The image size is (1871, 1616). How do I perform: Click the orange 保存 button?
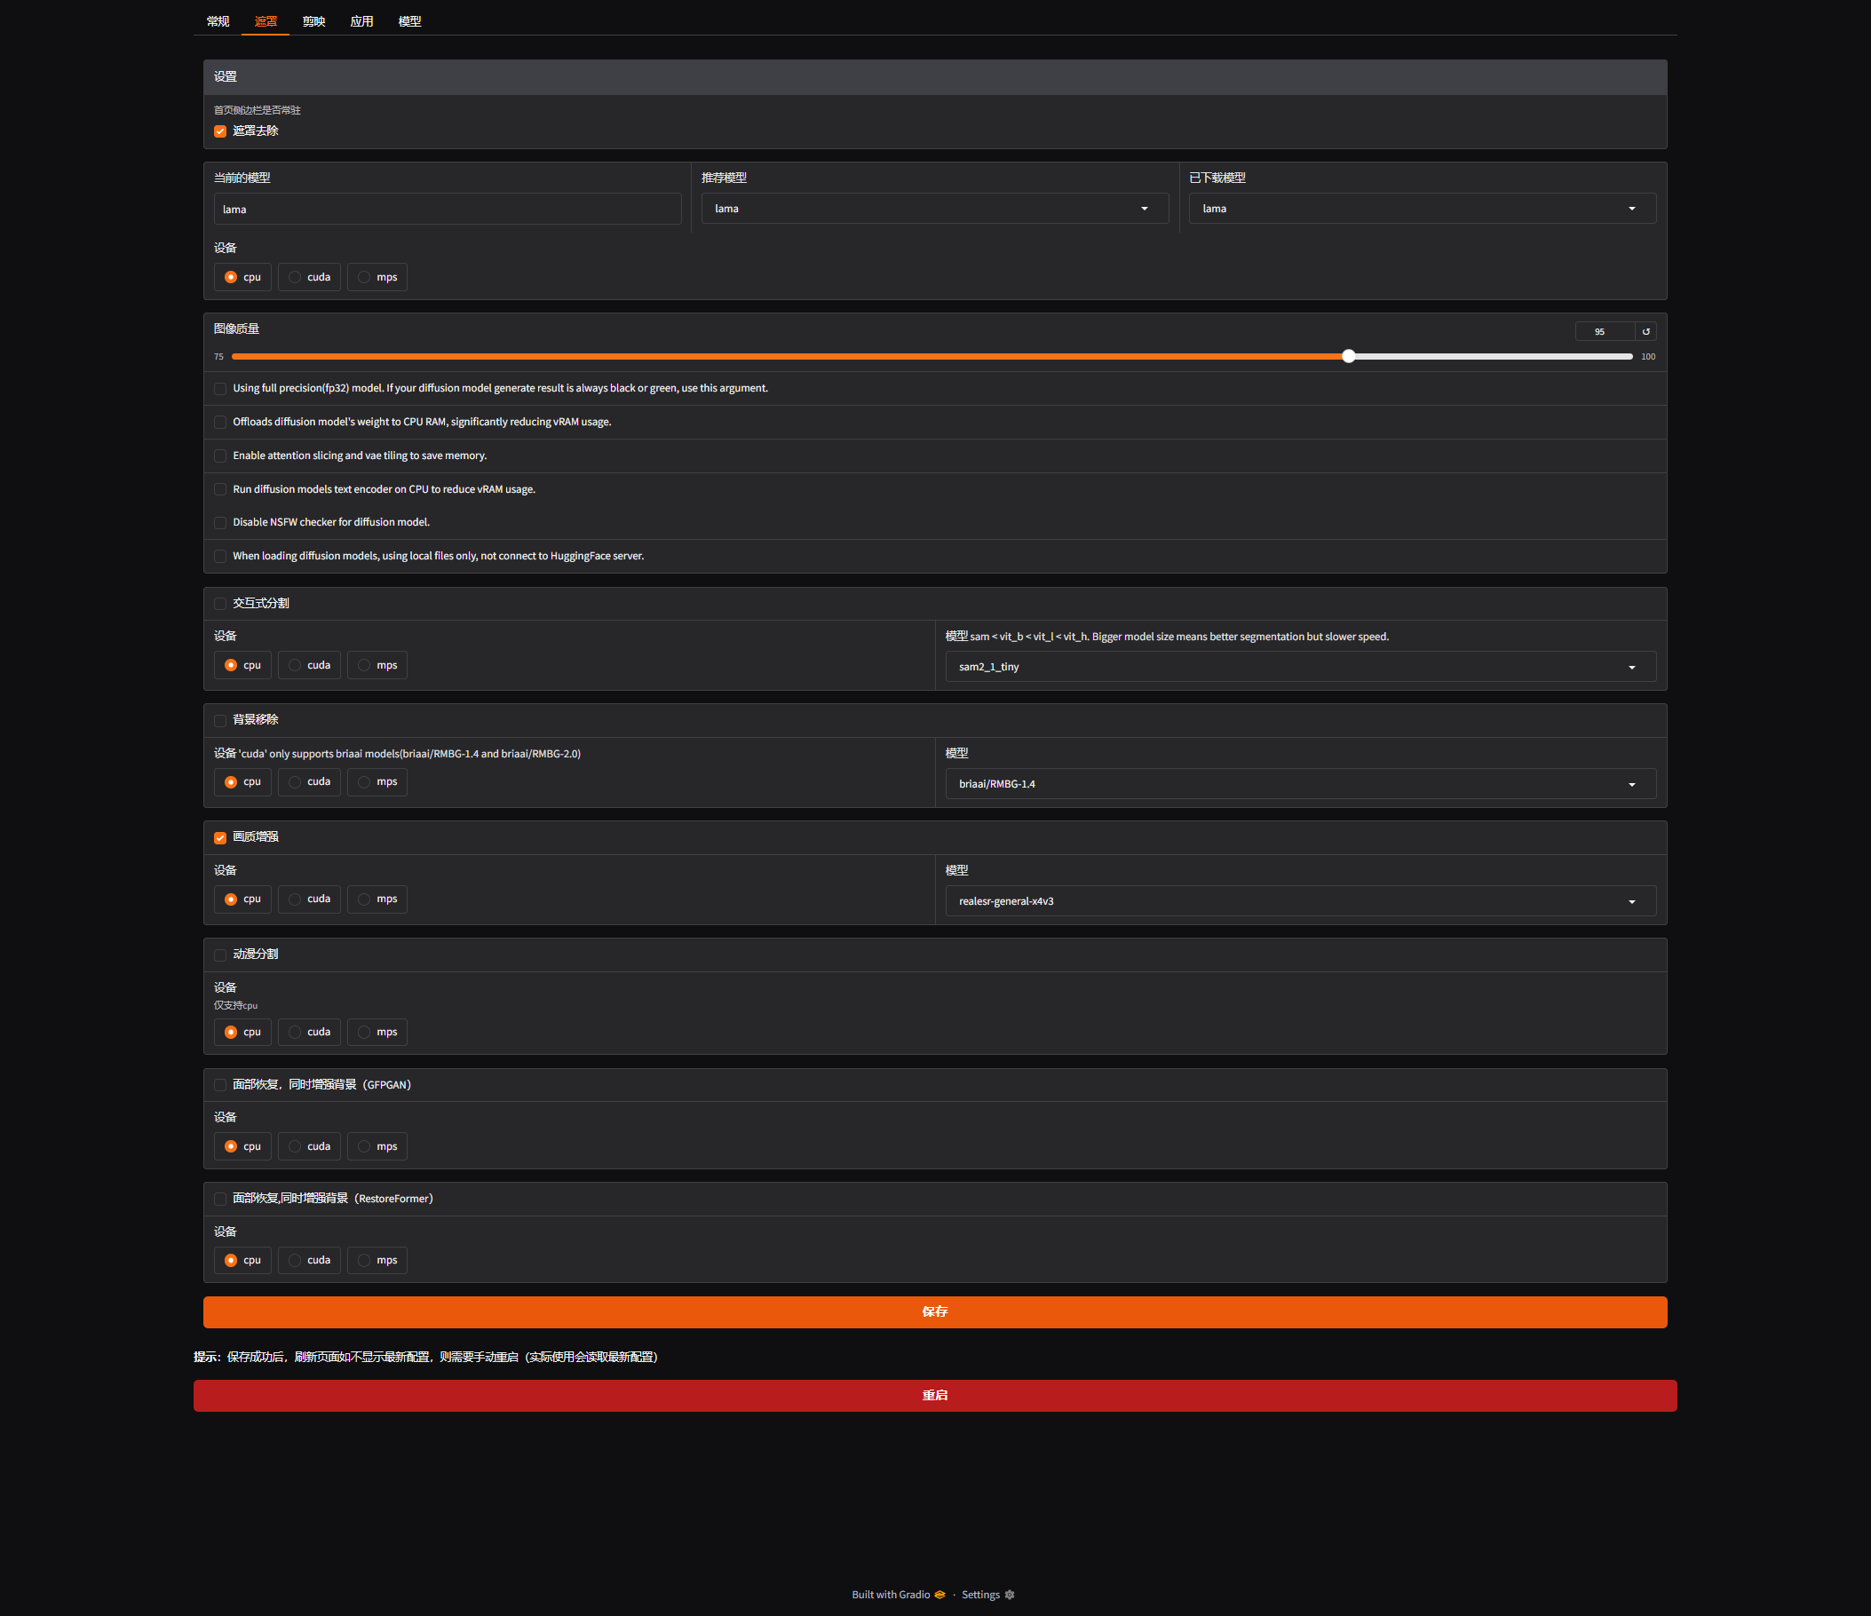934,1311
